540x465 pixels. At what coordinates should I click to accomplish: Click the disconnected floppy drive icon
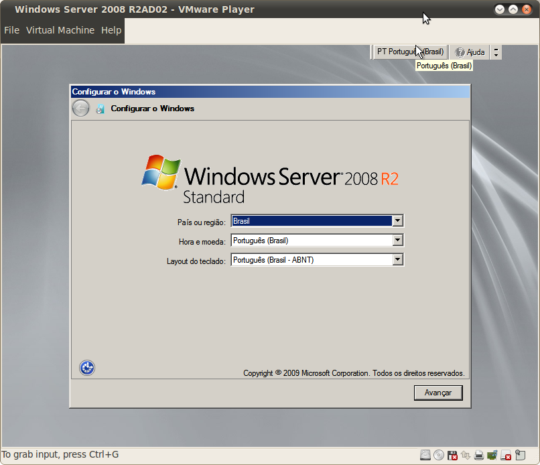452,455
